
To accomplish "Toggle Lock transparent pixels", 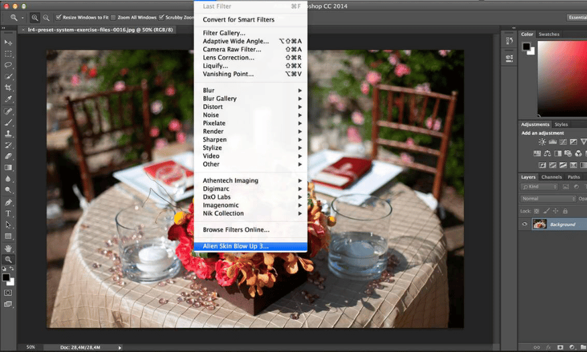I will (x=537, y=211).
